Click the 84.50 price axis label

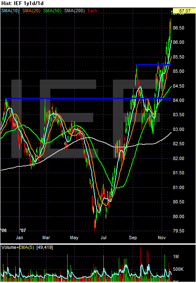(x=178, y=86)
